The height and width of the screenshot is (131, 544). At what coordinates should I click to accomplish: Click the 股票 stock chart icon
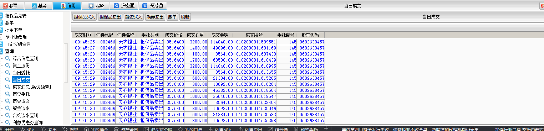pyautogui.click(x=5, y=6)
